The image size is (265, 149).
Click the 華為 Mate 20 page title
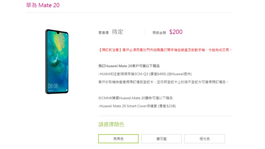43,5
